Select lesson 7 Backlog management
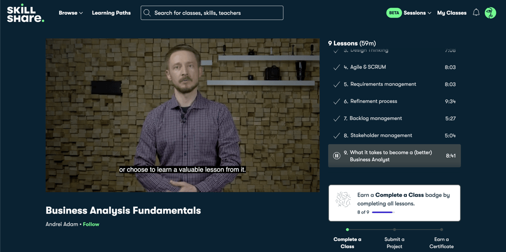This screenshot has width=506, height=252. click(x=394, y=119)
